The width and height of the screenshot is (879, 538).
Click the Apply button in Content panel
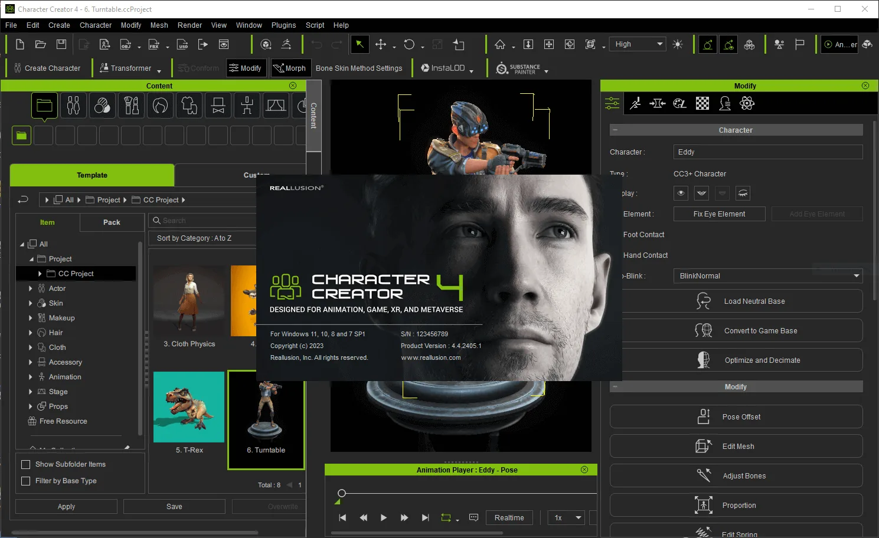(66, 507)
